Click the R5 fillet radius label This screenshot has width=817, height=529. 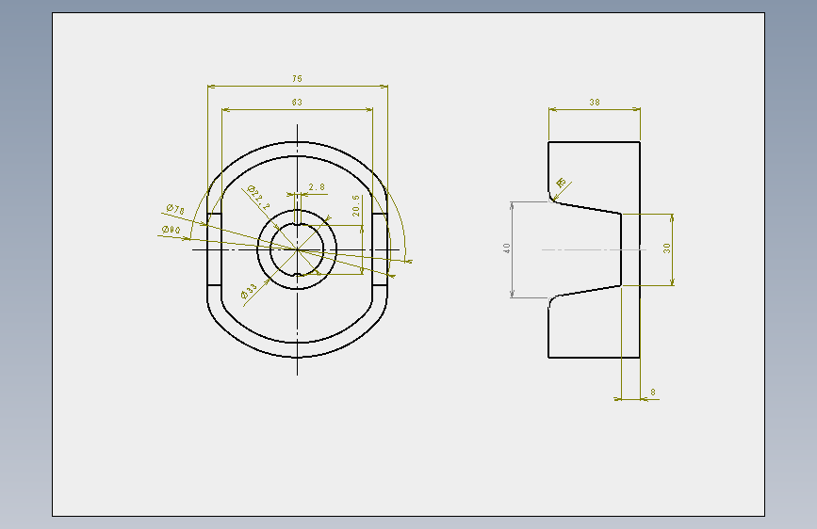(562, 183)
